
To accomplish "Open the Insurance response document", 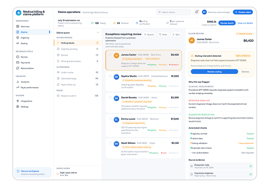I will click(x=221, y=175).
